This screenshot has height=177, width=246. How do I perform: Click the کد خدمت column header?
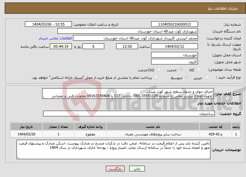(216, 127)
